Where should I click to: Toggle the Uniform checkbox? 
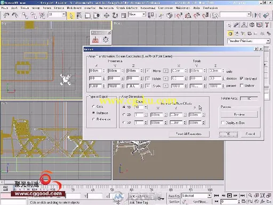(x=242, y=85)
